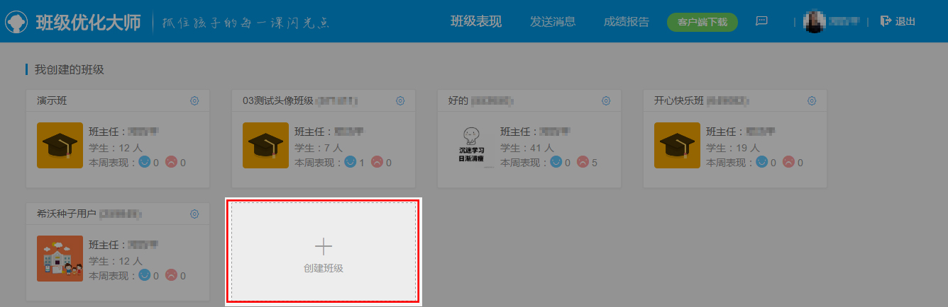Open 演示班 graduation cap thumbnail

coord(60,146)
